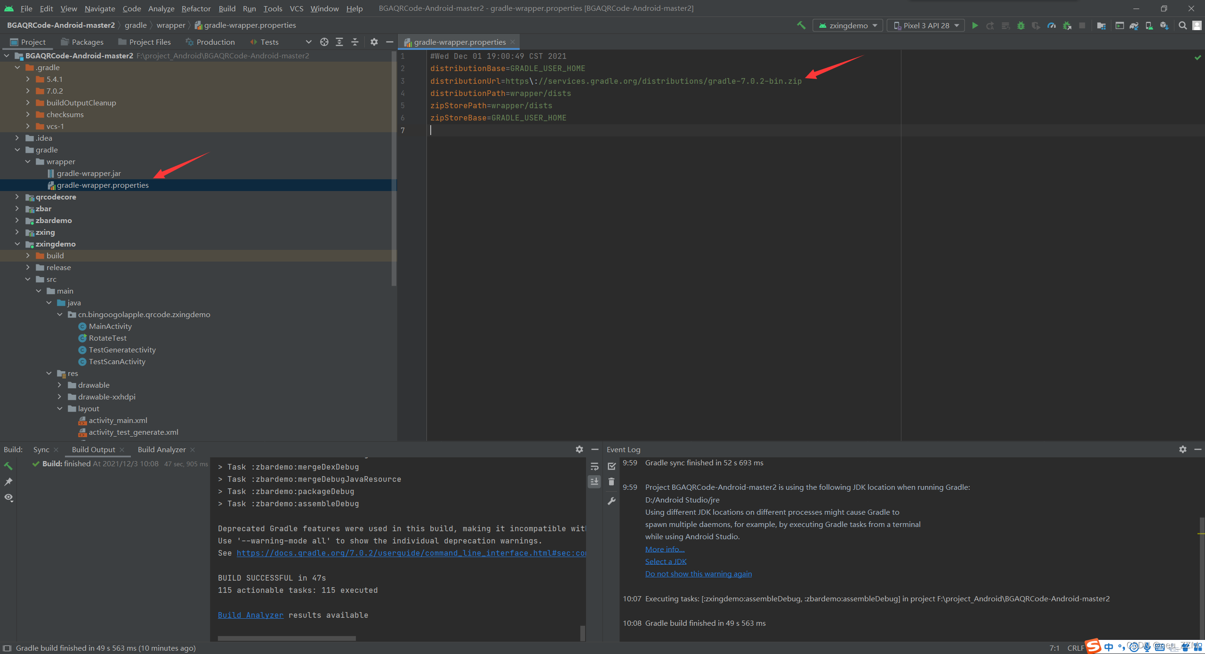The height and width of the screenshot is (654, 1205).
Task: Click the Search Everywhere magnifier icon
Action: click(1182, 25)
